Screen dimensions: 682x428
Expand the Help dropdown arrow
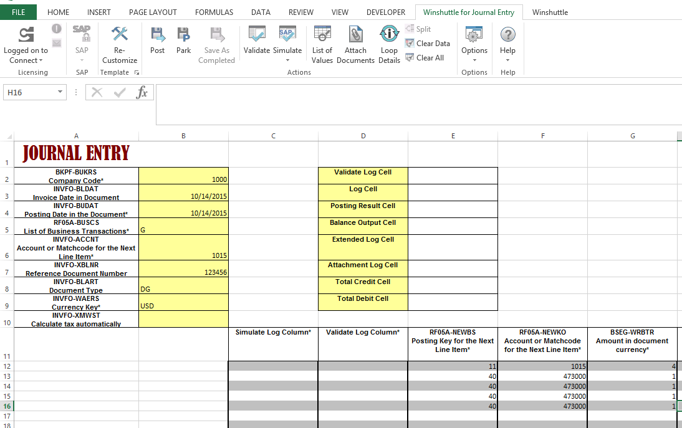click(507, 60)
